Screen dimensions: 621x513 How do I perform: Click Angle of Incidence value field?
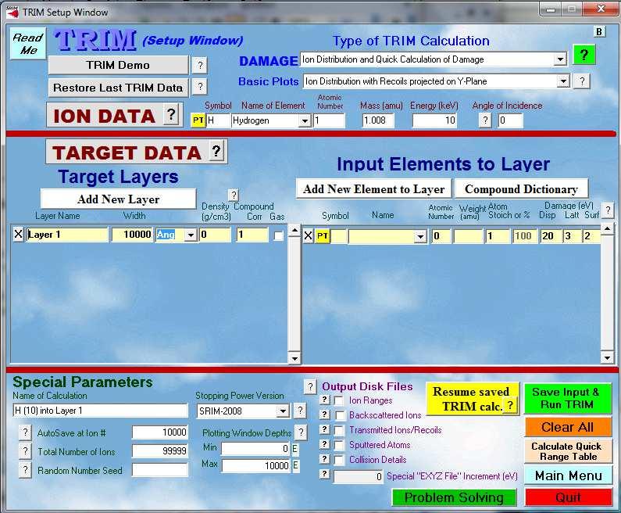tap(511, 120)
